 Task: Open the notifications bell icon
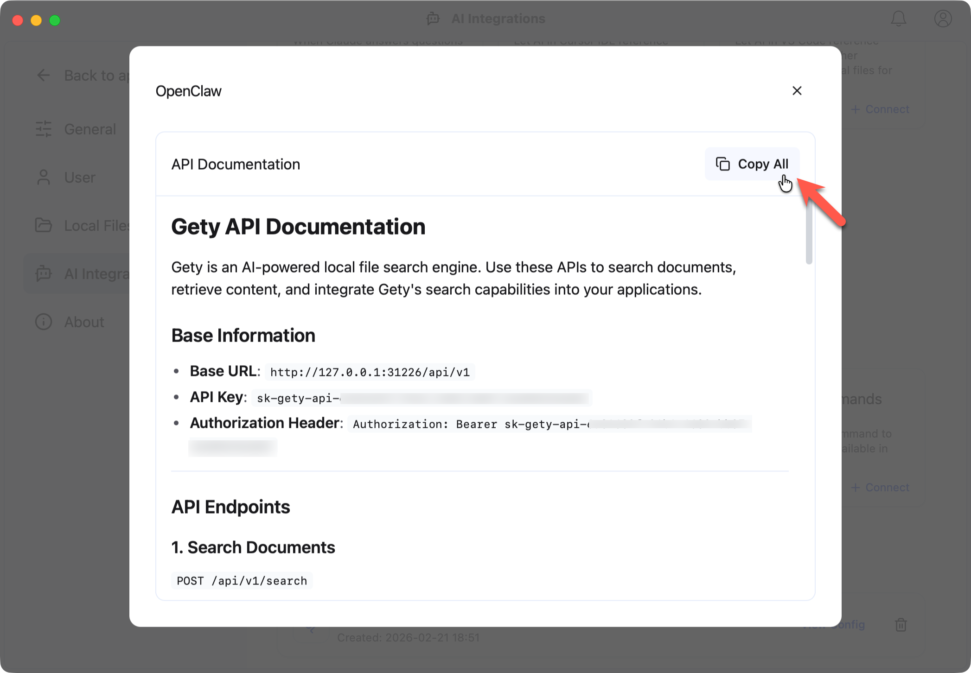[899, 19]
